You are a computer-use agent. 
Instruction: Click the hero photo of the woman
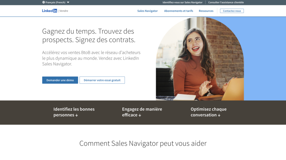(200, 59)
